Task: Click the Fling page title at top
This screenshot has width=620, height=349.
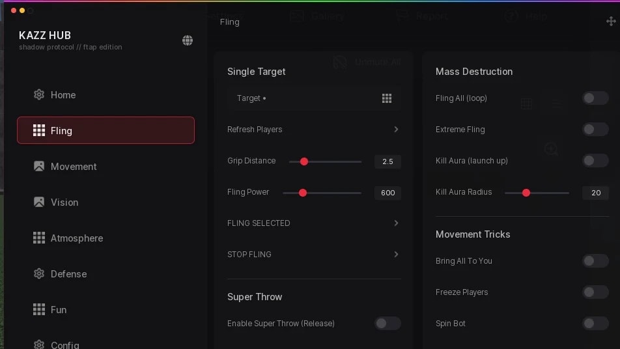Action: 230,21
